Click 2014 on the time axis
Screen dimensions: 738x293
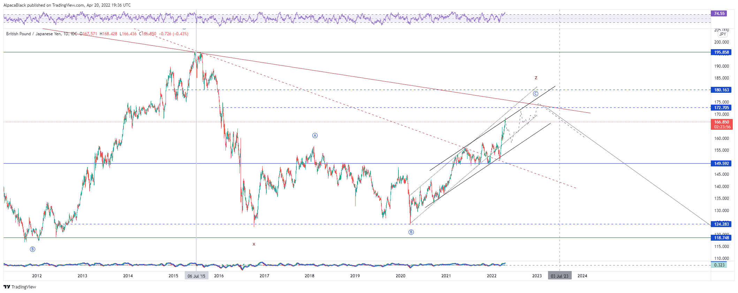pyautogui.click(x=128, y=276)
